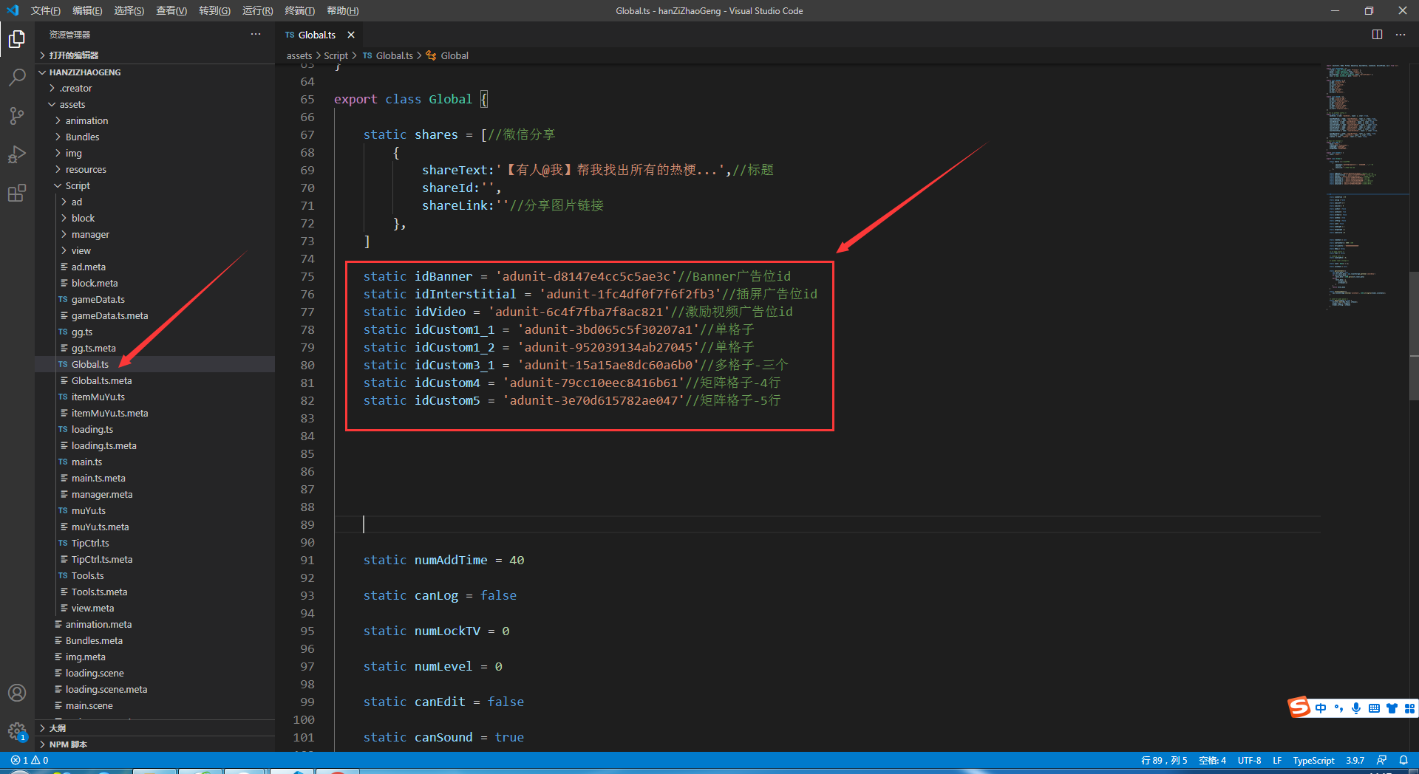Open loading.ts in the explorer

click(155, 429)
